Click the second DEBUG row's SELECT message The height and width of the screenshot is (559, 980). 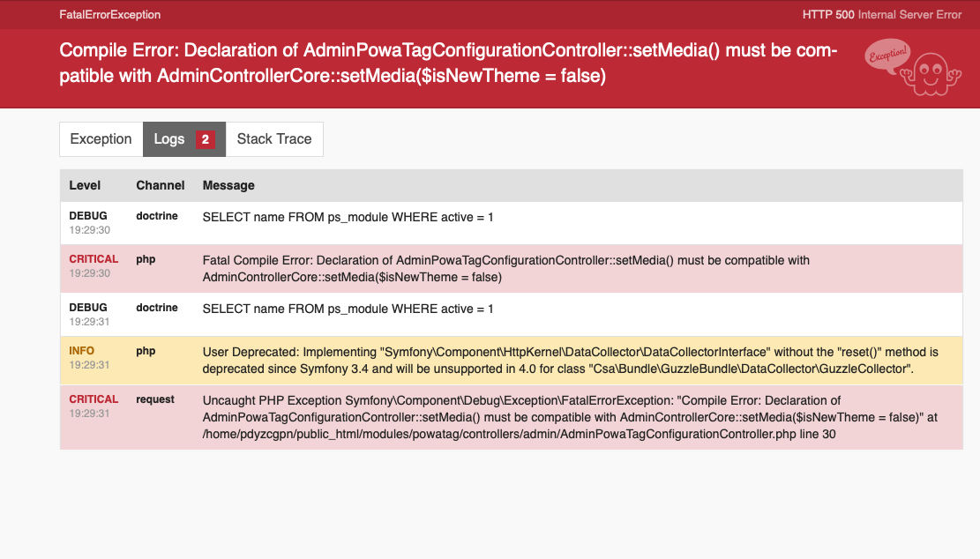[x=348, y=309]
